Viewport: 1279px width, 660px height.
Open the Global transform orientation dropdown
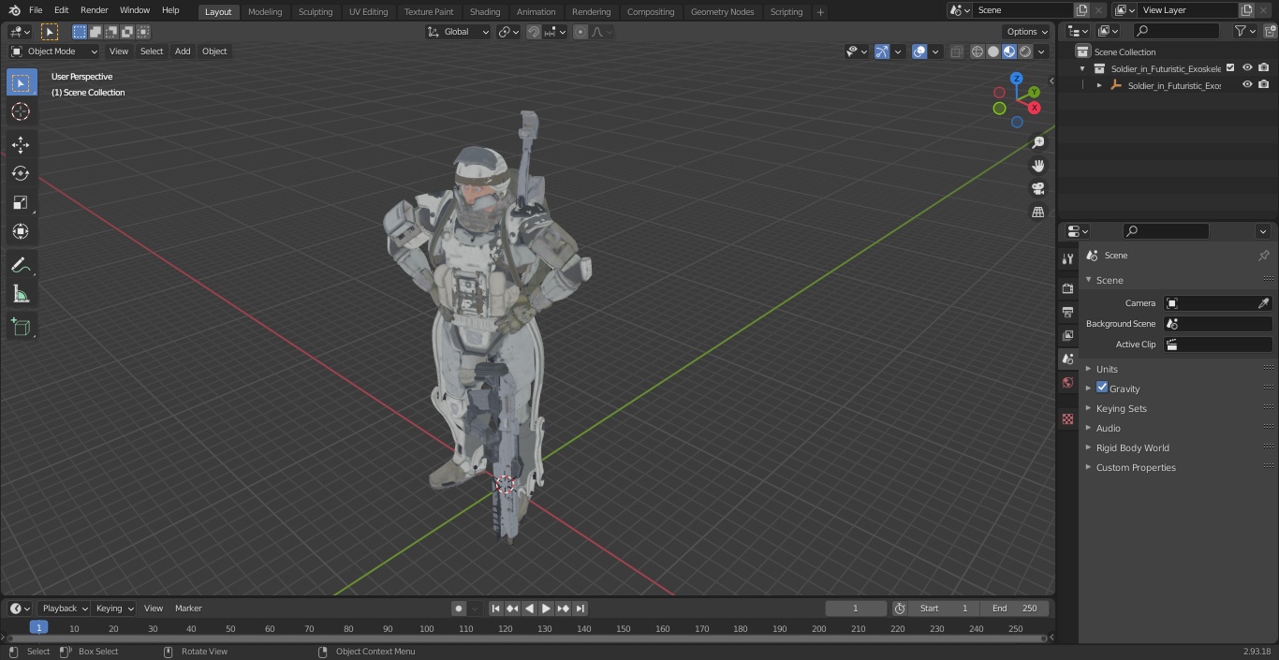tap(459, 32)
